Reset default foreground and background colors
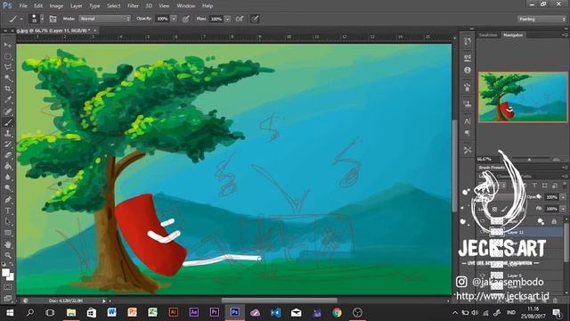The width and height of the screenshot is (570, 321). point(4,264)
